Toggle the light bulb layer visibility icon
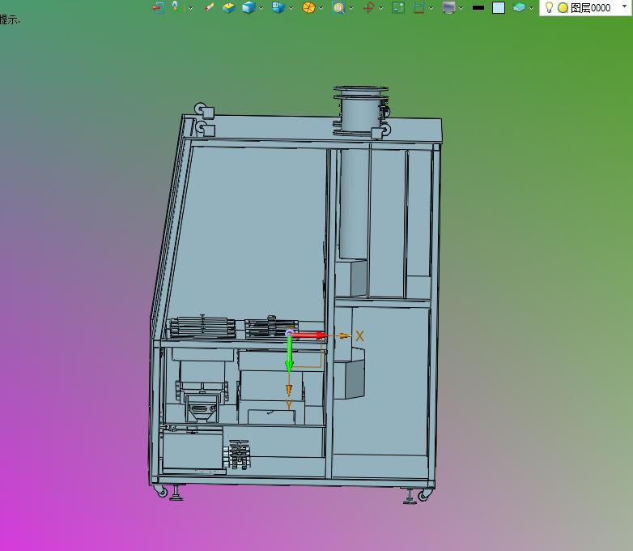The image size is (633, 551). [549, 7]
